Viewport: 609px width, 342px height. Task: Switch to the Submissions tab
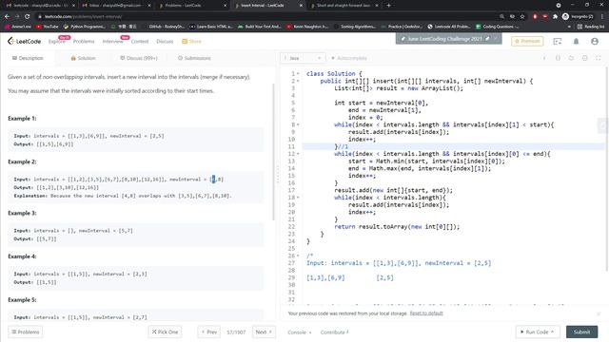(194, 58)
